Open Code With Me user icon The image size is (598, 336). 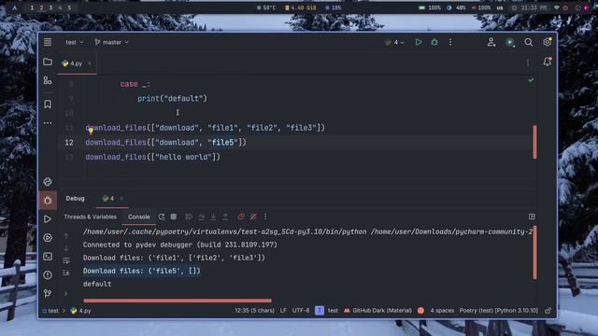point(491,42)
